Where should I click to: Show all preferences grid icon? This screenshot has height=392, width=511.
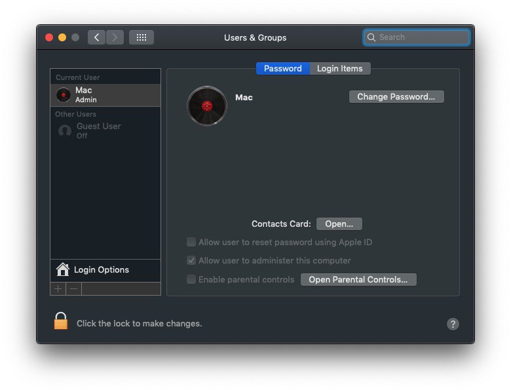point(142,37)
